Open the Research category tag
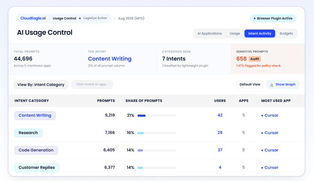The width and height of the screenshot is (314, 181). click(28, 133)
